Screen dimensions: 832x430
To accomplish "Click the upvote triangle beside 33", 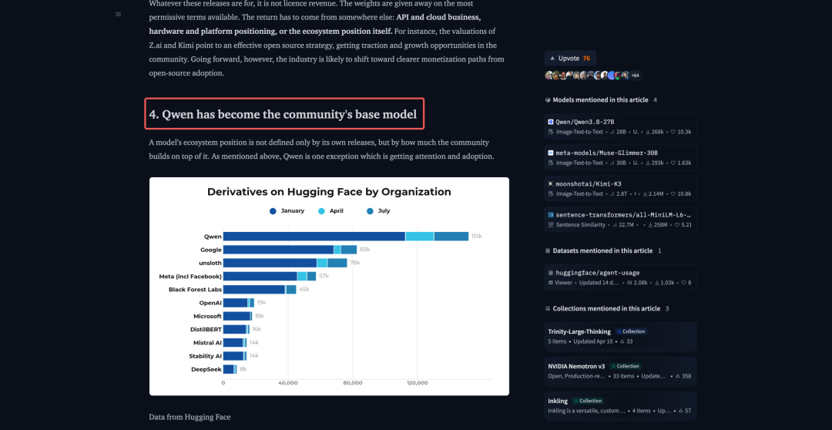I will 622,341.
